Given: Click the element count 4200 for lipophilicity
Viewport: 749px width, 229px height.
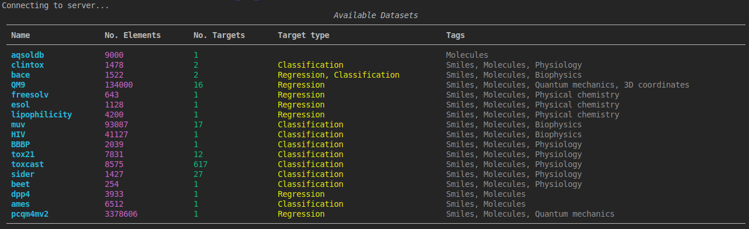Looking at the screenshot, I should pos(114,114).
